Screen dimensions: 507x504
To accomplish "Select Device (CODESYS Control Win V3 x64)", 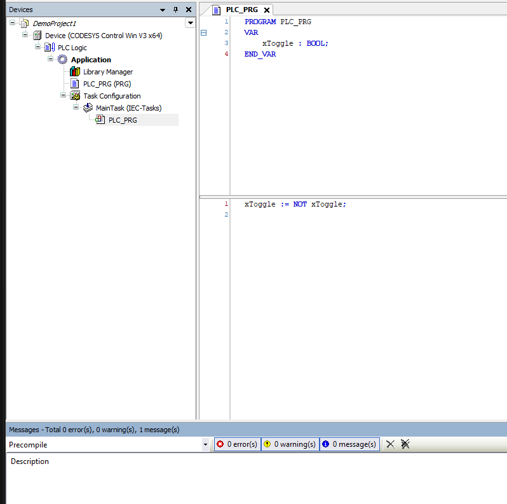I will (104, 35).
